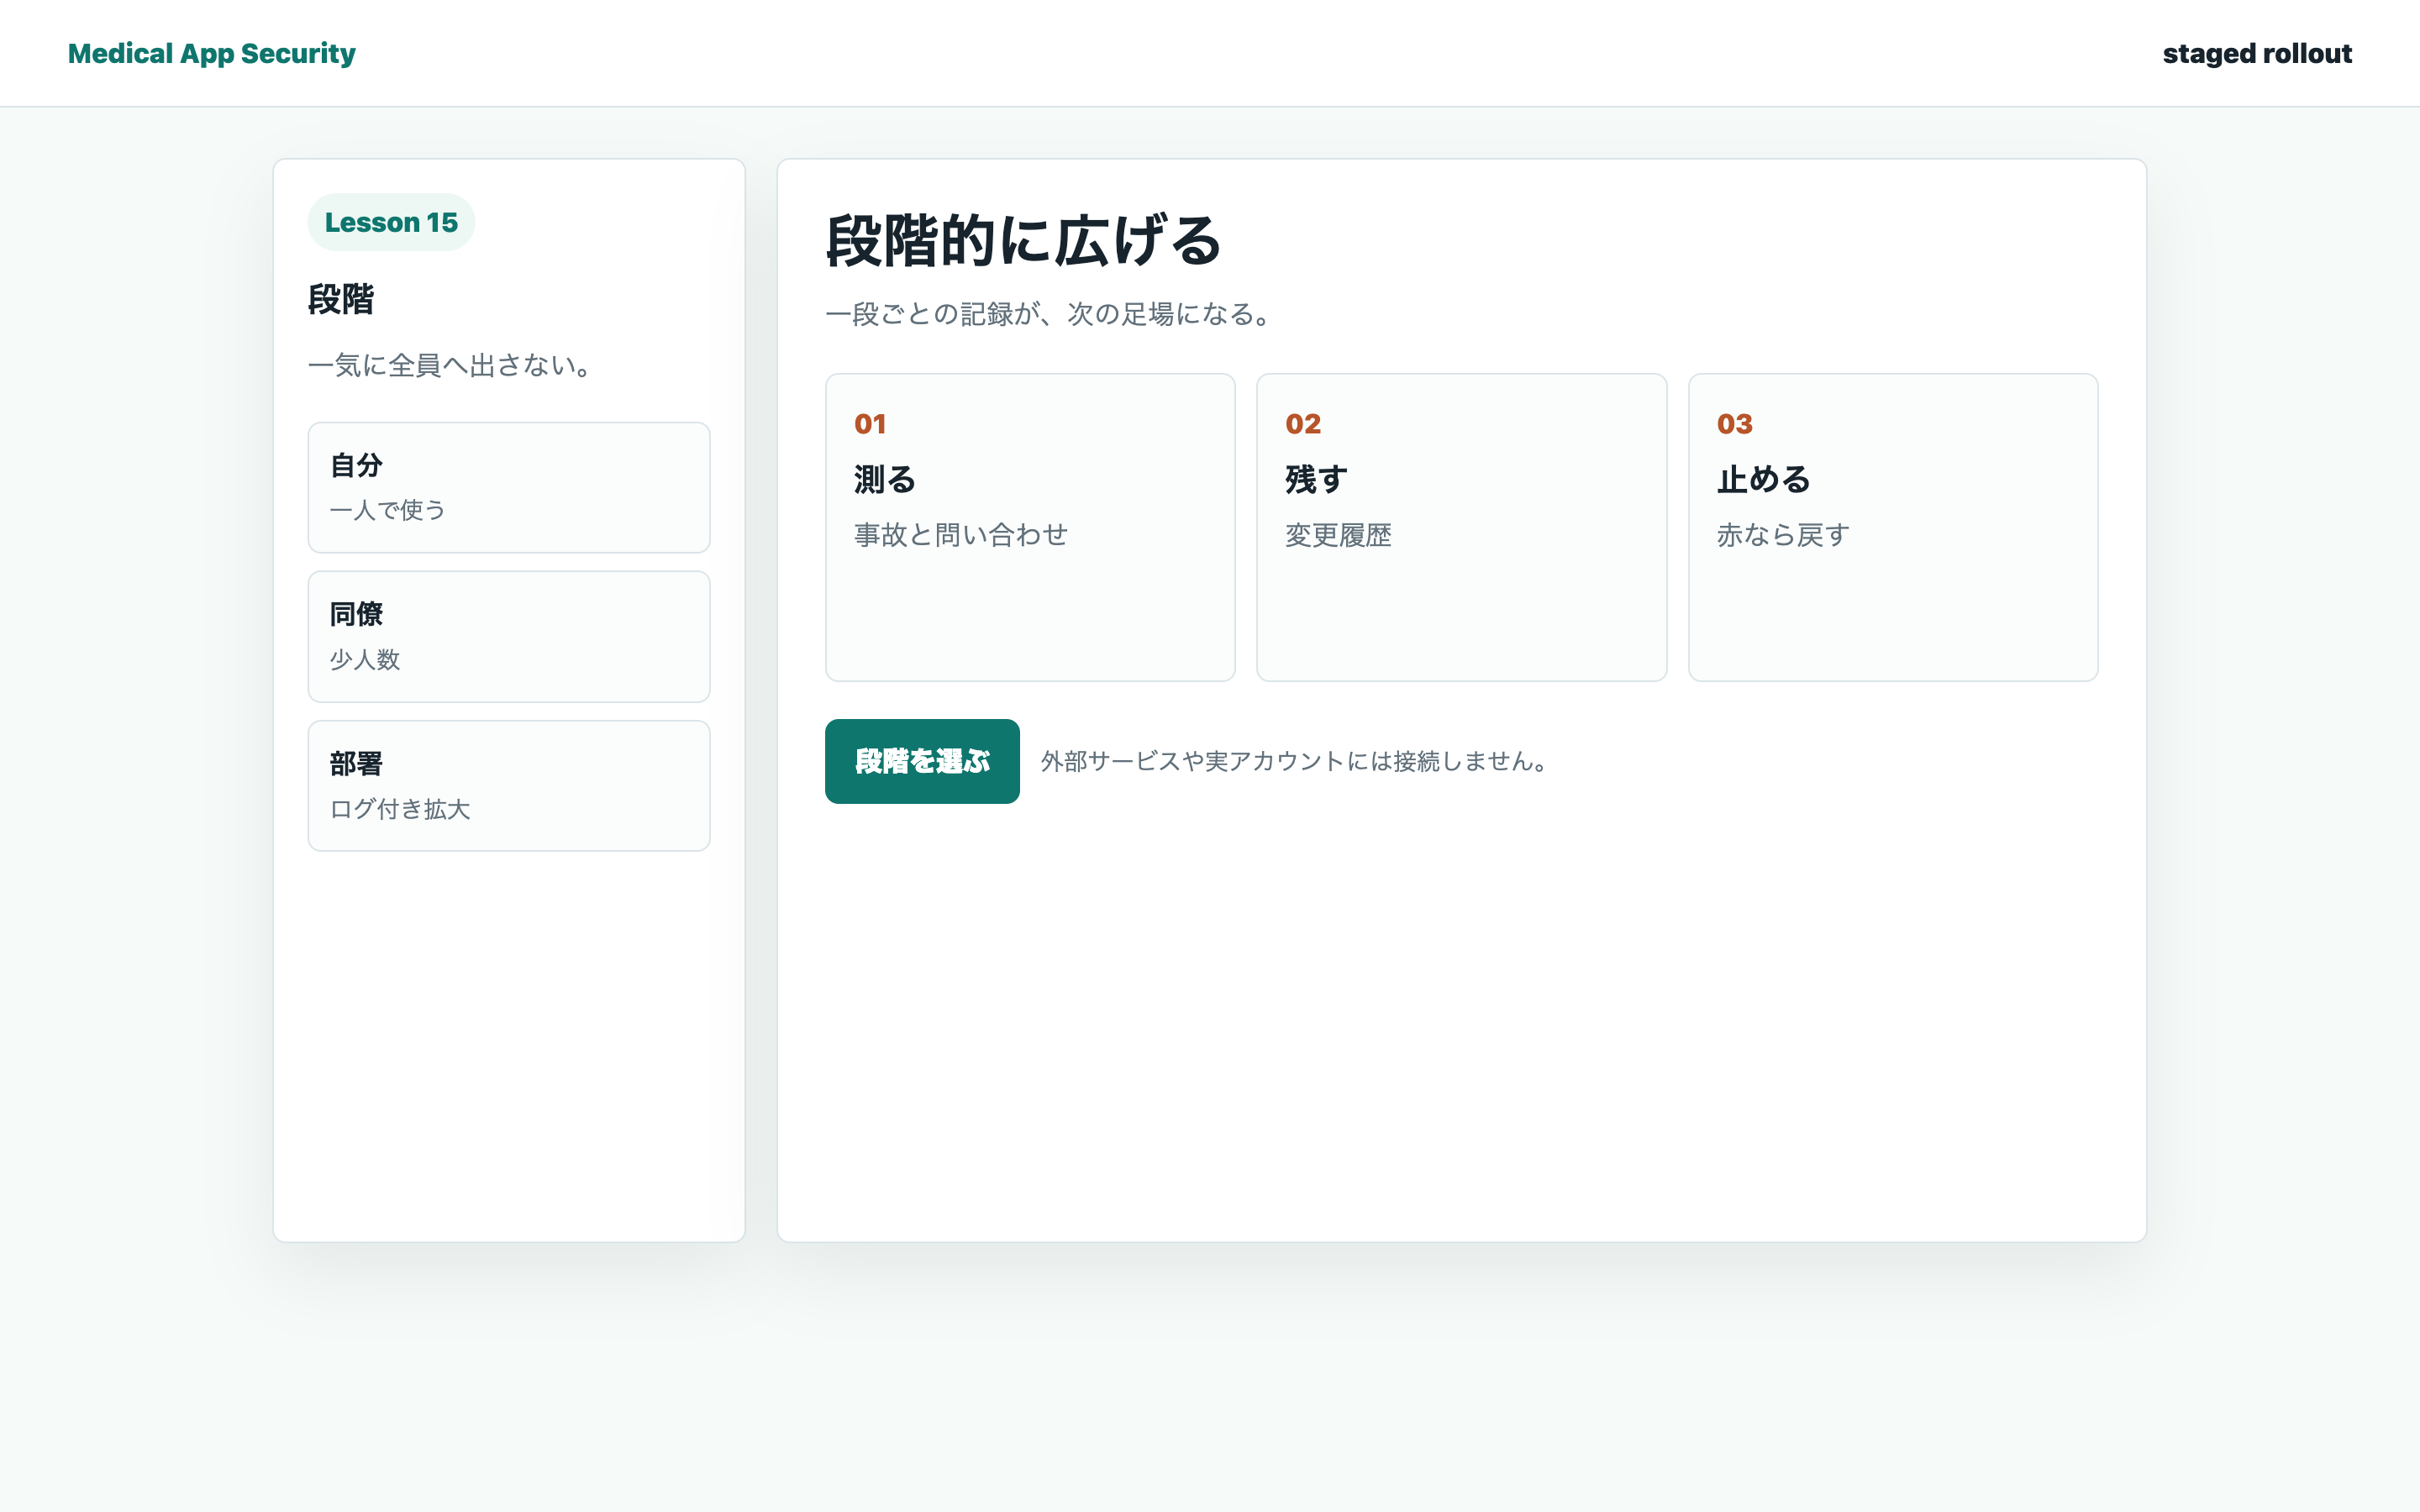Click the staged rollout header label
This screenshot has width=2420, height=1512.
[x=2257, y=53]
